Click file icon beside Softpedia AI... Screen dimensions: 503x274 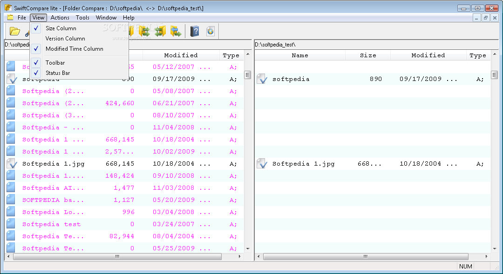point(11,188)
